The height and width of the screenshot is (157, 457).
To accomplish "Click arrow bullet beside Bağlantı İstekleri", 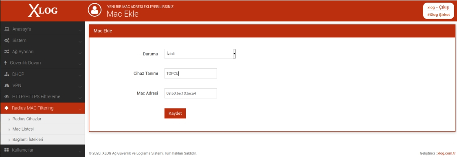I will point(10,140).
